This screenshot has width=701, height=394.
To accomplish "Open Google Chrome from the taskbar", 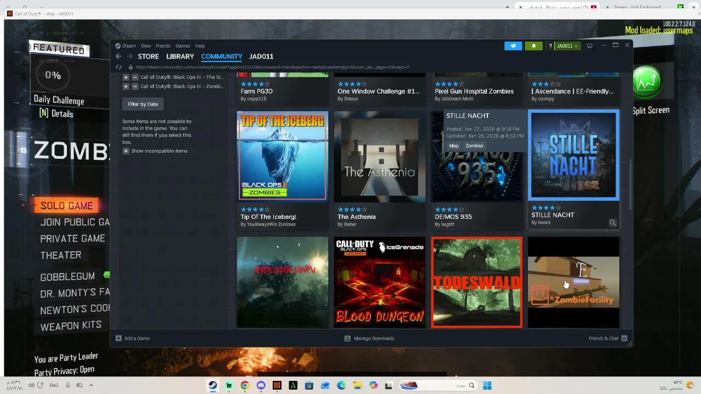I will pos(245,385).
